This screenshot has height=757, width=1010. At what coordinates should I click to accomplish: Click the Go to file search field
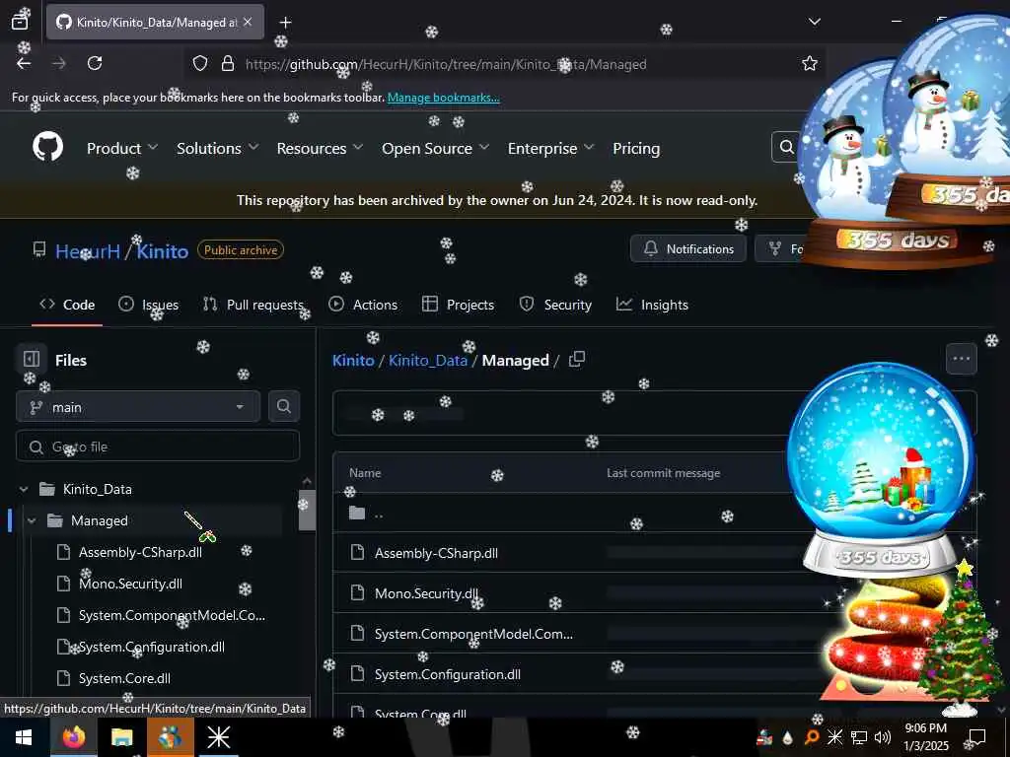coord(158,447)
